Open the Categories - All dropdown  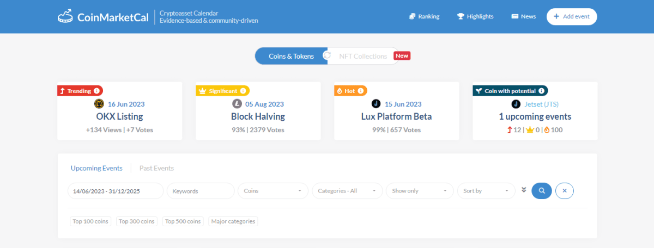347,191
